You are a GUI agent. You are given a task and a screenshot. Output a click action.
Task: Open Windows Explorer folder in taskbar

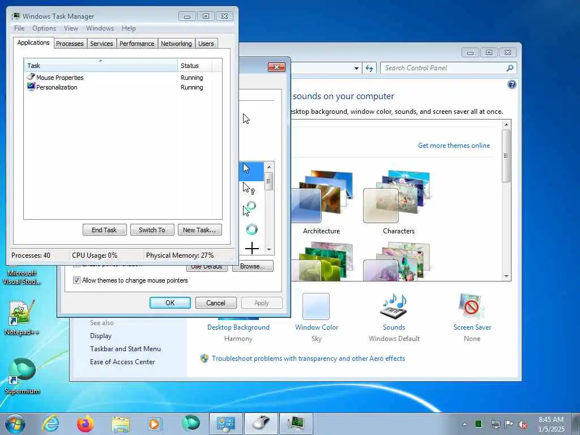coord(121,424)
